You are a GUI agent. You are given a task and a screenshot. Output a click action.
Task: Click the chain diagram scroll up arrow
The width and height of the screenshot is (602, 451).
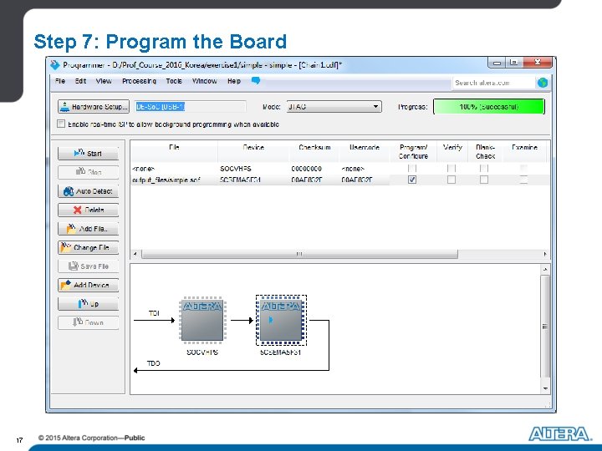tap(545, 270)
